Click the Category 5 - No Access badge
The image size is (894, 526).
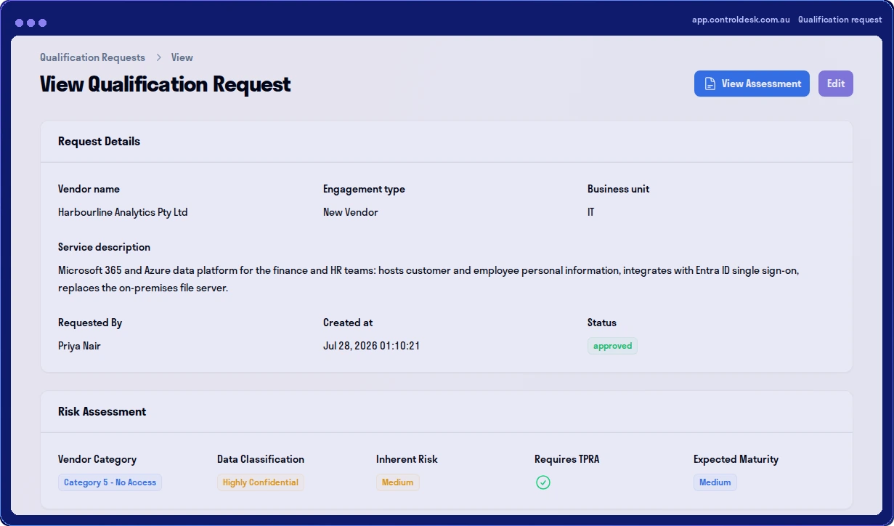[110, 482]
